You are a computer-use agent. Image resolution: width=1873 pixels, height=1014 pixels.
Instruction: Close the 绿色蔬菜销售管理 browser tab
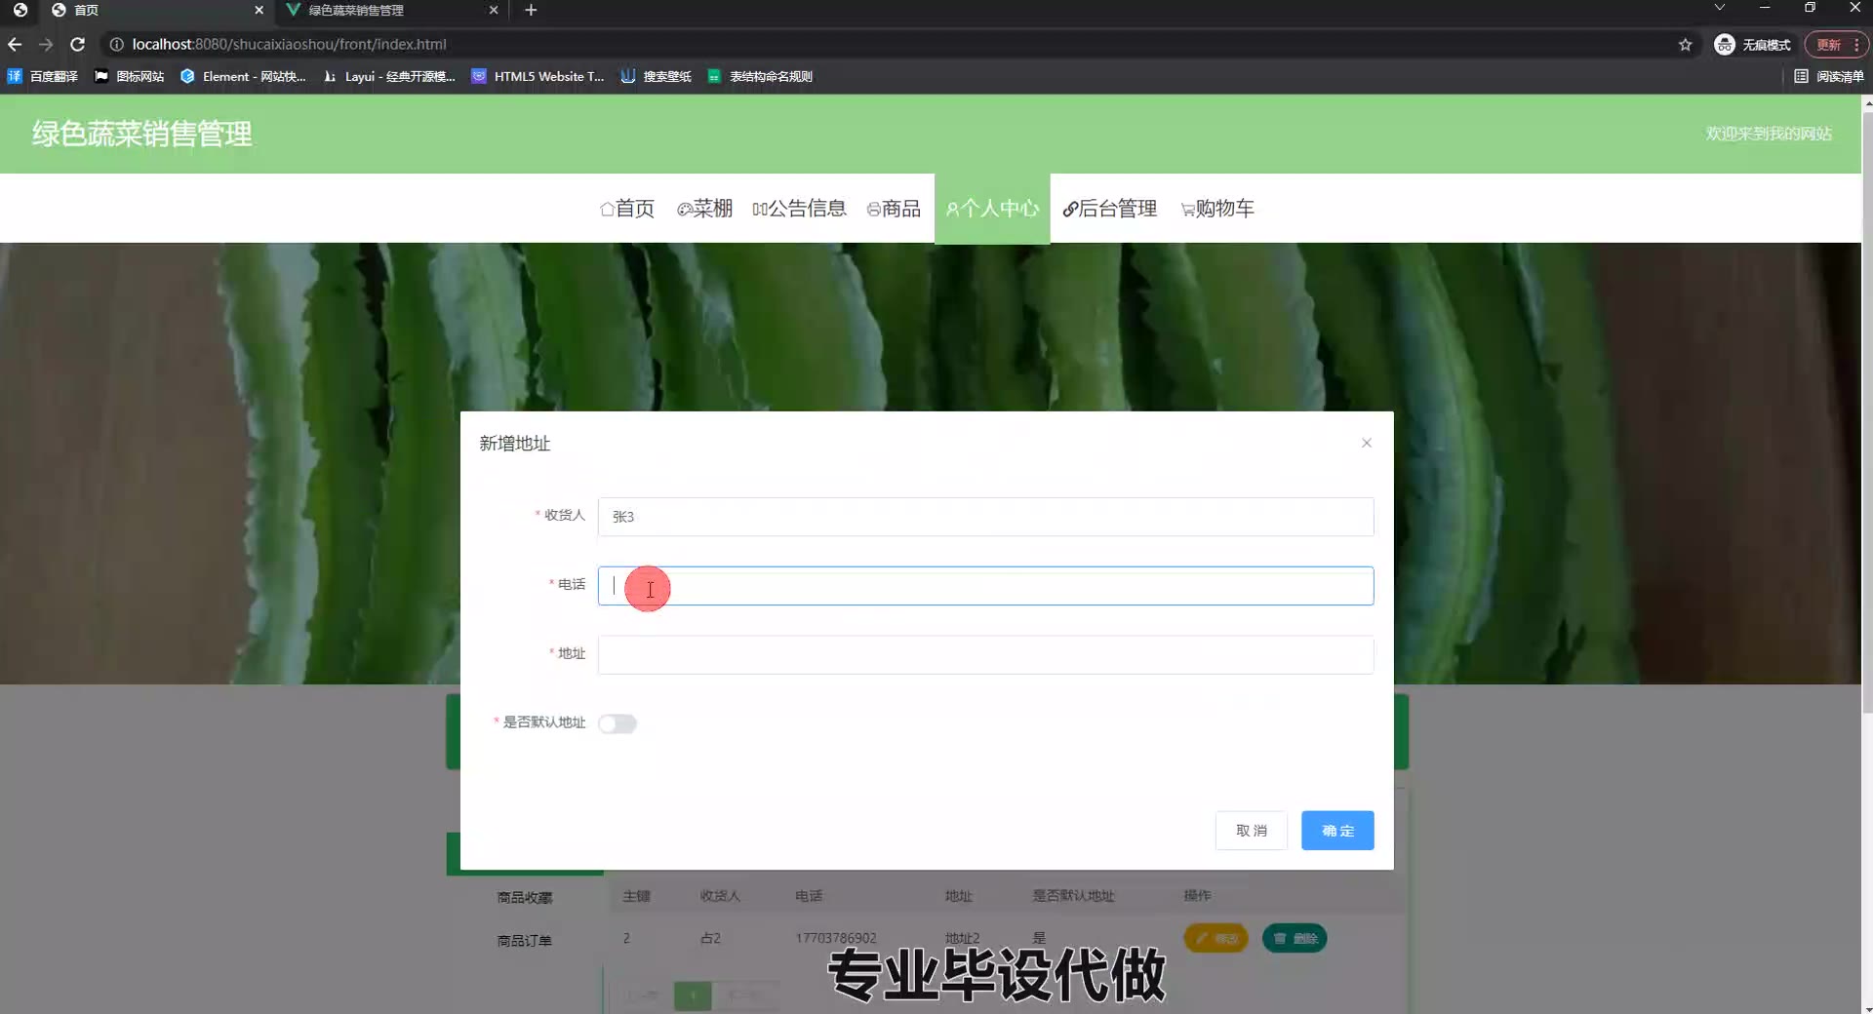click(x=494, y=10)
